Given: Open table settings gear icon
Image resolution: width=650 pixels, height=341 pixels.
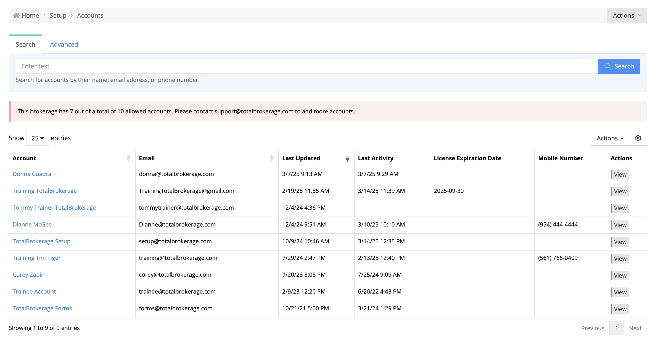Looking at the screenshot, I should coord(638,138).
